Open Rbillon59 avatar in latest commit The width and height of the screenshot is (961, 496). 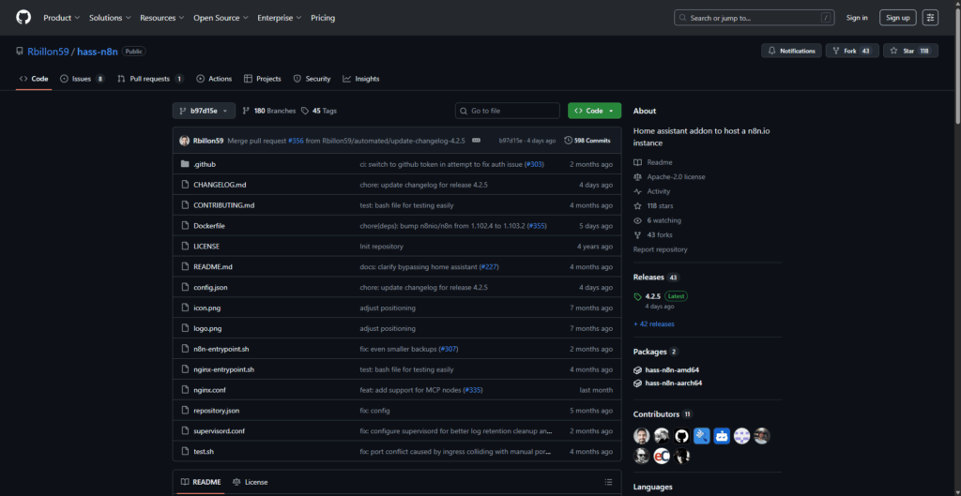(185, 141)
